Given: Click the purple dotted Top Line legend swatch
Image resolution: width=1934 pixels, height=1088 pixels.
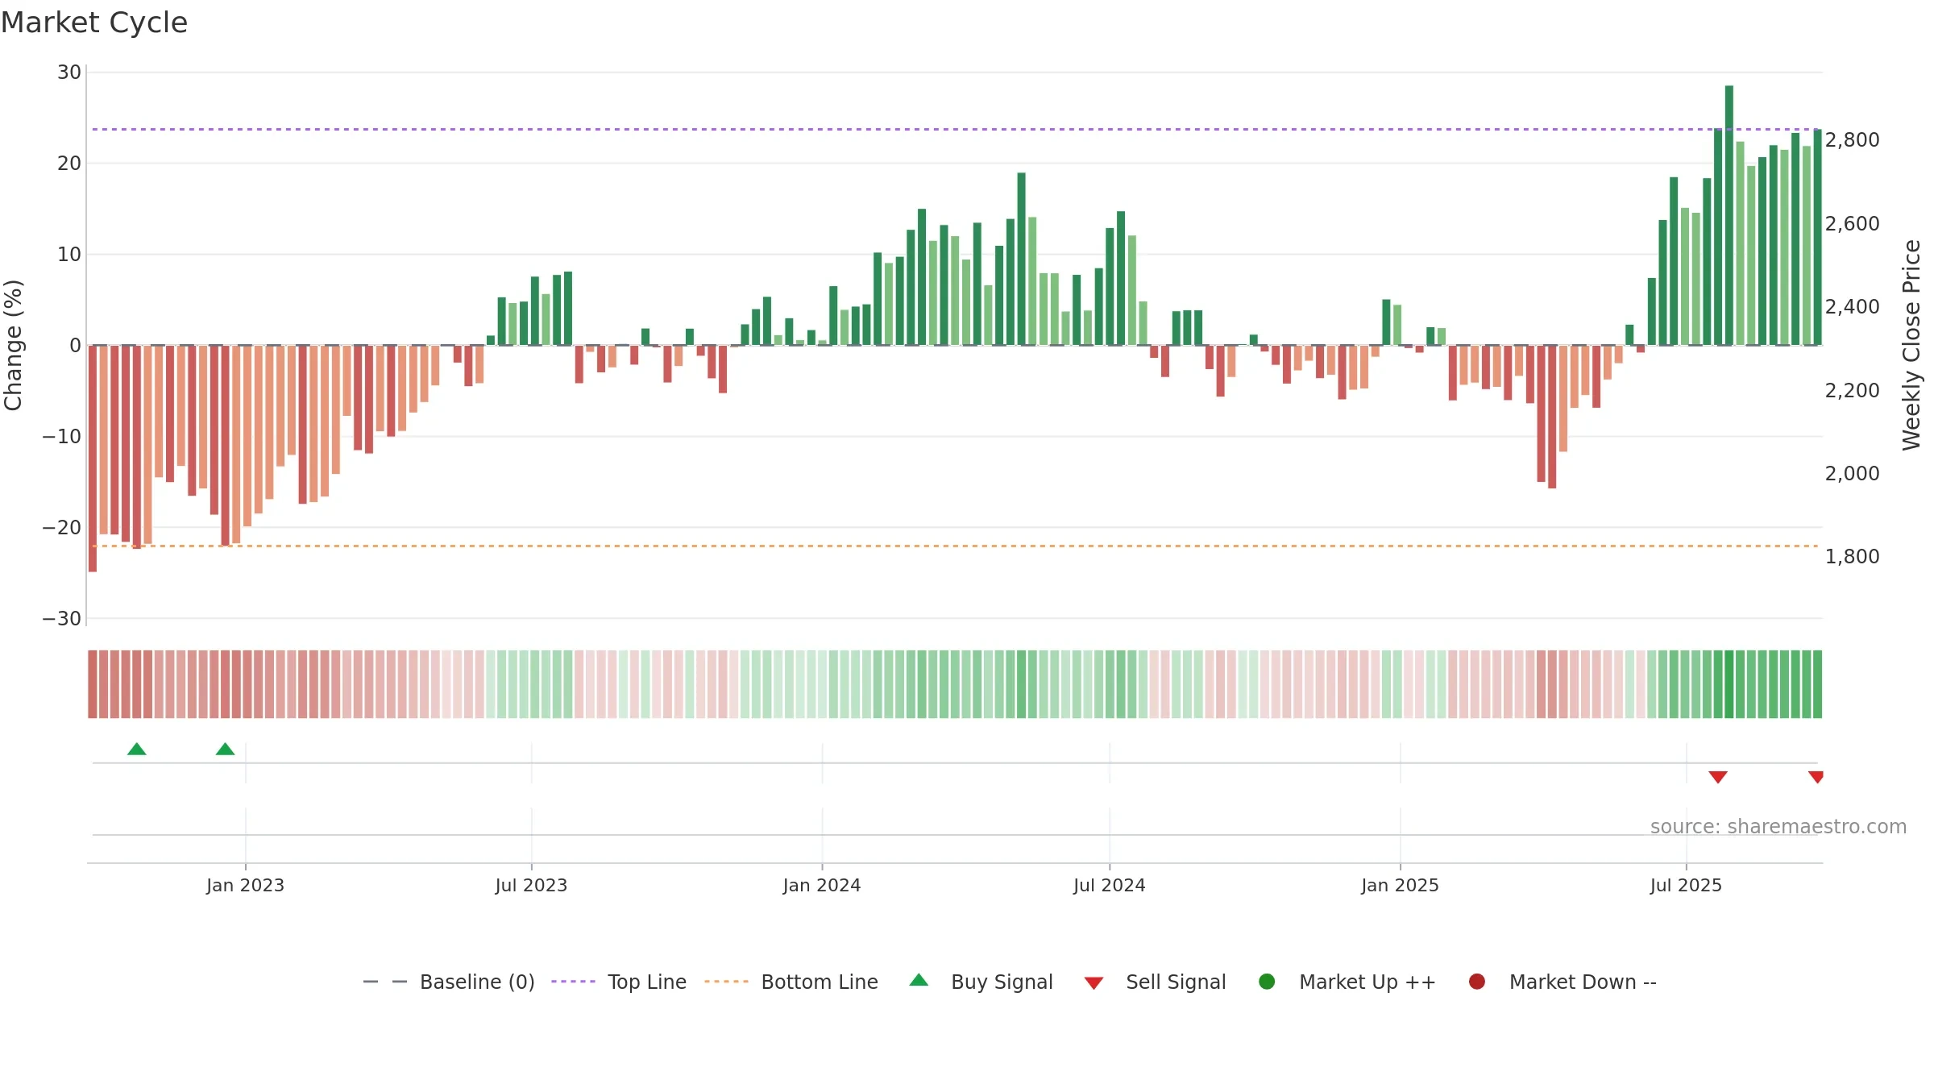Looking at the screenshot, I should pos(573,982).
